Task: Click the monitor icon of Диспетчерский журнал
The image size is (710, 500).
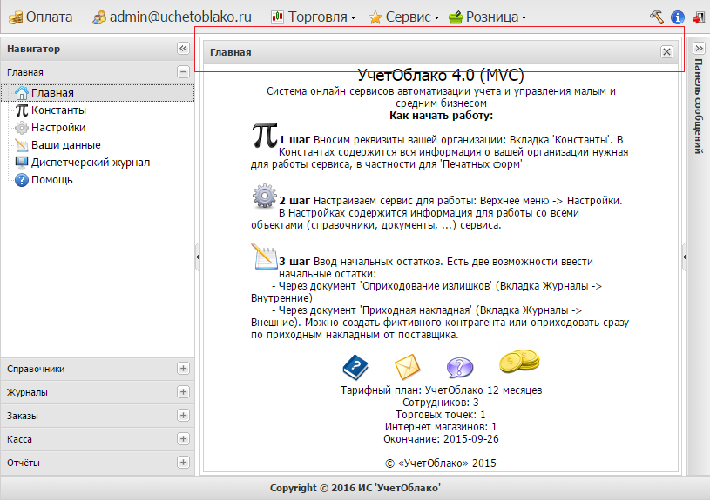Action: tap(21, 163)
